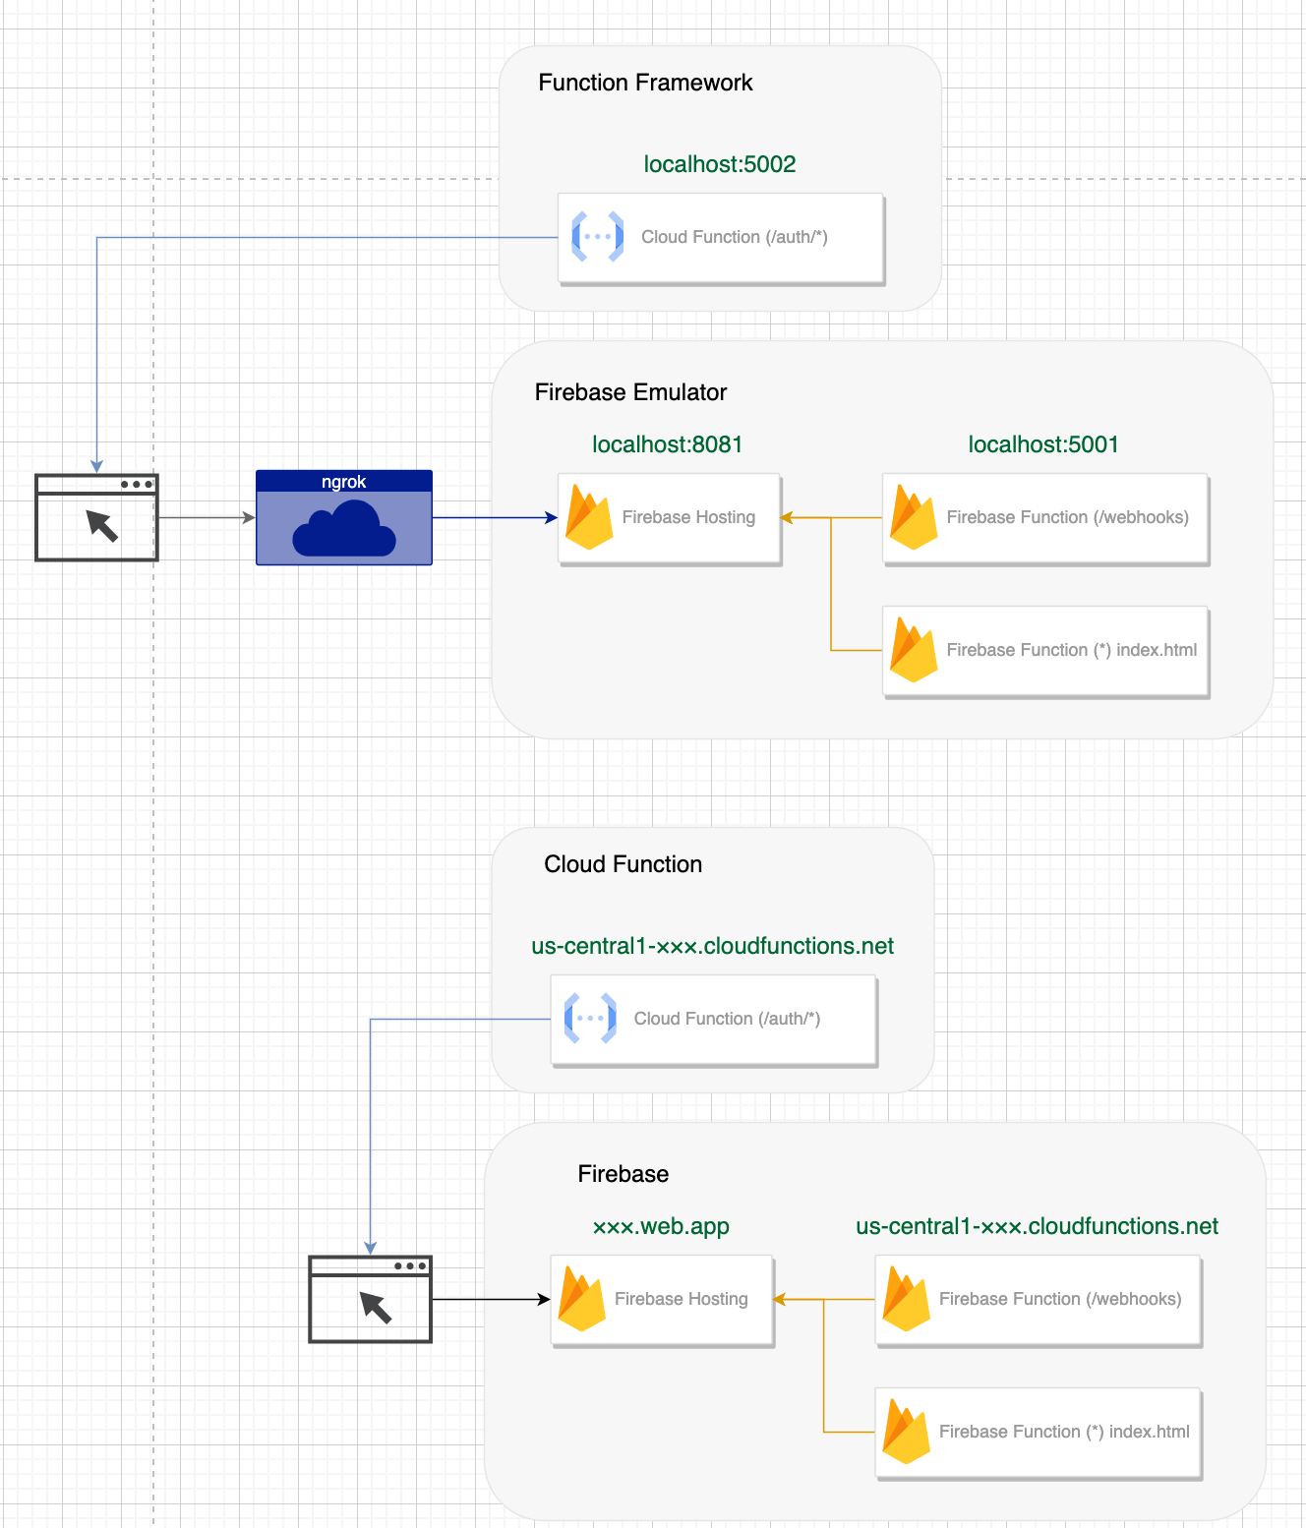Select the 'Function Framework' title
The width and height of the screenshot is (1306, 1528).
coord(645,83)
